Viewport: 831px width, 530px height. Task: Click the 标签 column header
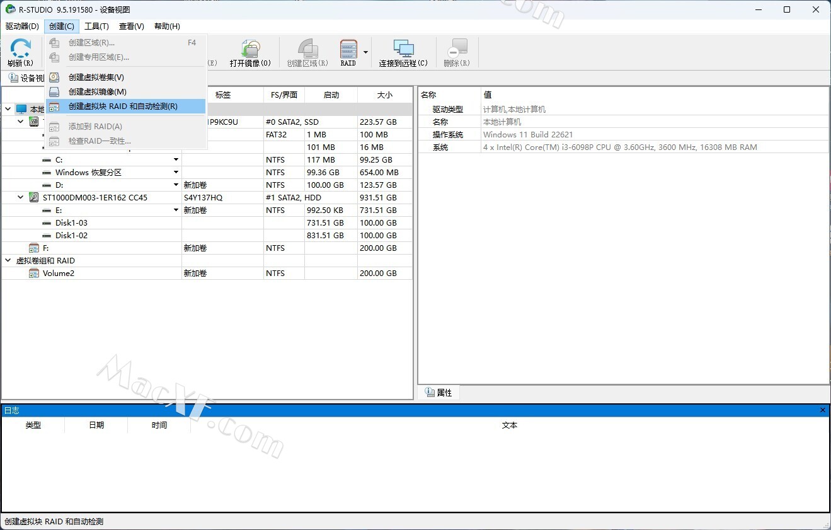[x=223, y=95]
